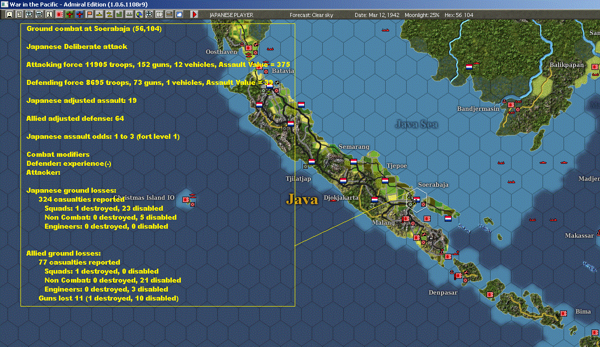
Task: Select Dutch flag unit beside Djokjakarta label
Action: (375, 200)
